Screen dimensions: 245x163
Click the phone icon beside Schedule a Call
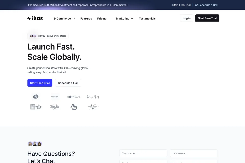[x=196, y=5]
